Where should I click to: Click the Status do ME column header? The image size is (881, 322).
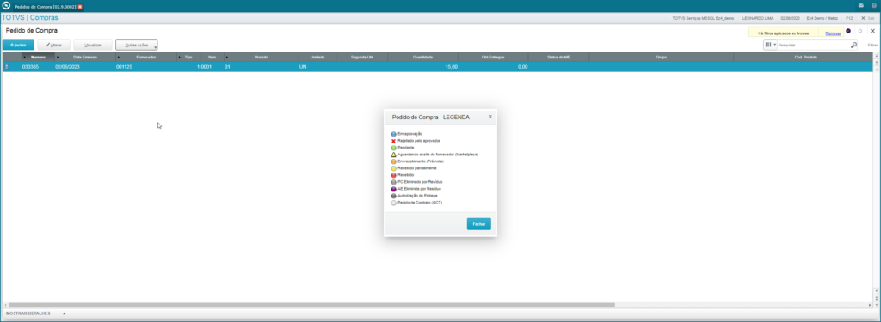pyautogui.click(x=558, y=58)
